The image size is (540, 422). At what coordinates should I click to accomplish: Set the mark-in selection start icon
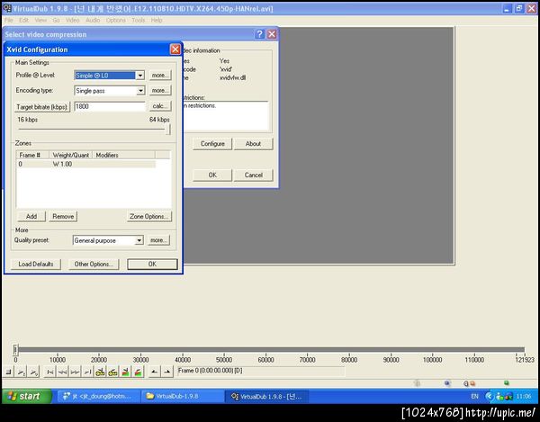[x=155, y=372]
